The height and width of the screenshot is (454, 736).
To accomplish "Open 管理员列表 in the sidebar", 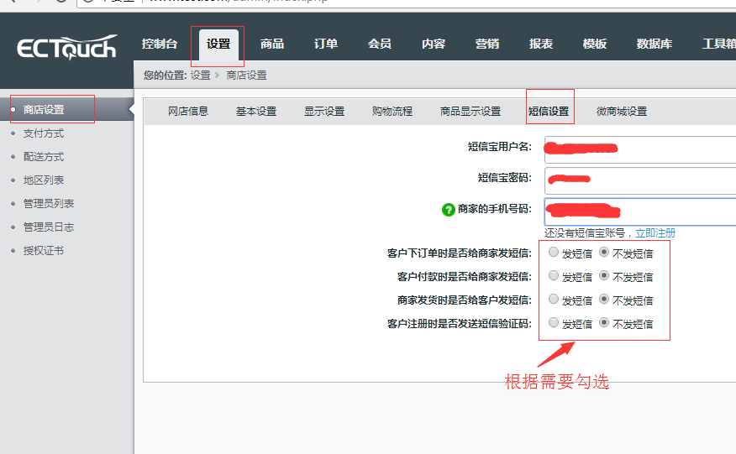I will (x=49, y=204).
